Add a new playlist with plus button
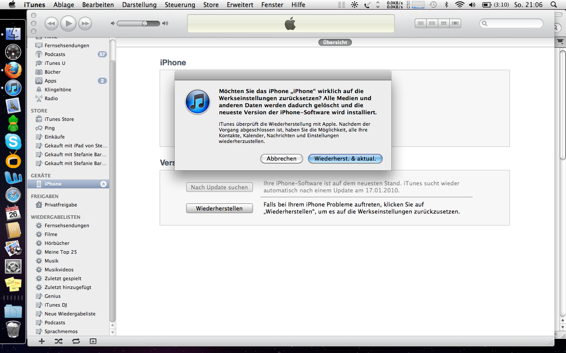This screenshot has height=353, width=566. tap(42, 341)
